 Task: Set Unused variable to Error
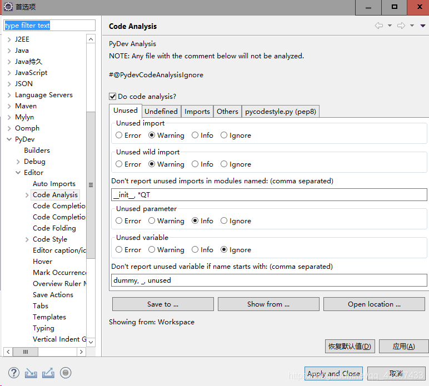(119, 249)
